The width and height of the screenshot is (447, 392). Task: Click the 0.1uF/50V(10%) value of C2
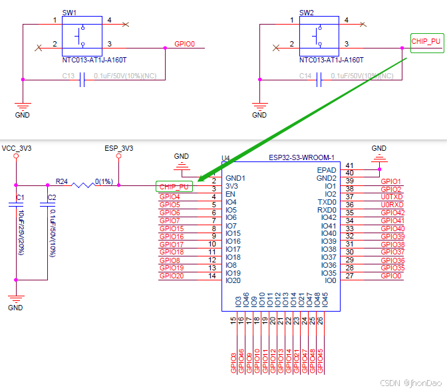pos(53,233)
